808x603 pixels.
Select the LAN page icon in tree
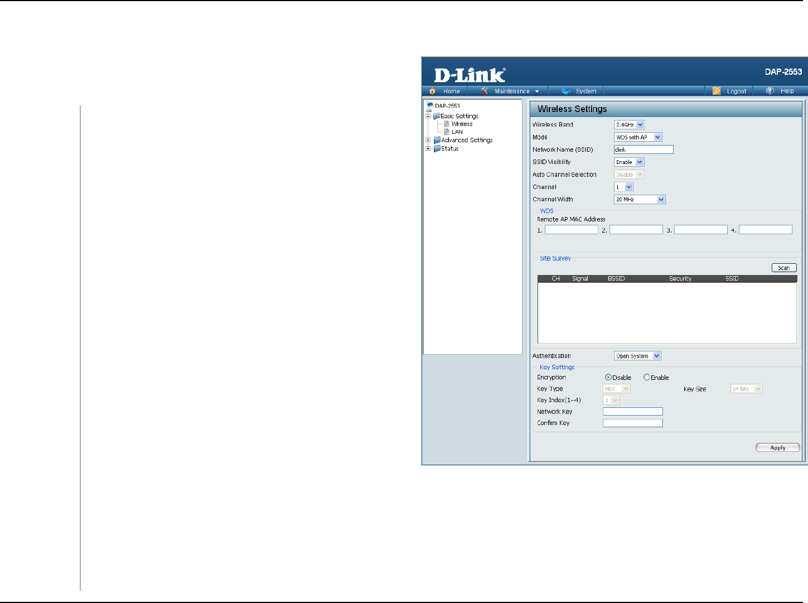click(447, 132)
